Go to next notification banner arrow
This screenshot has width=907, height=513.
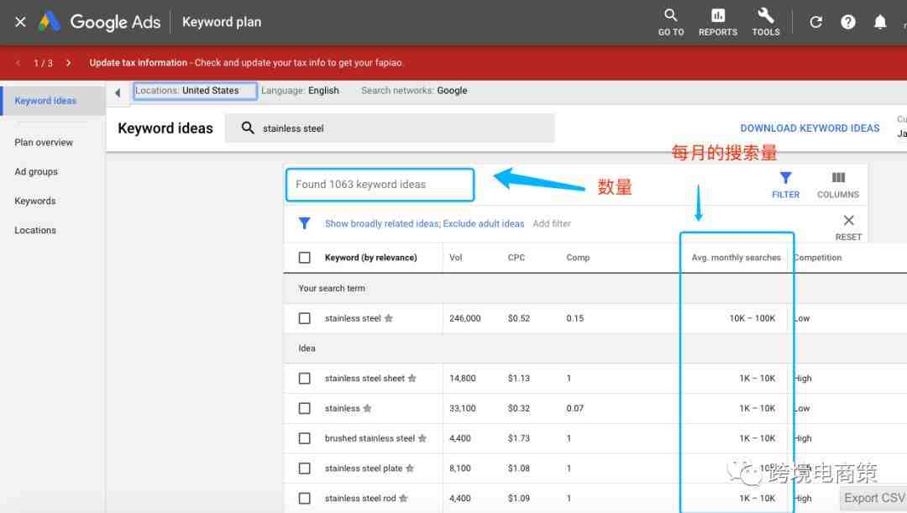(x=68, y=62)
